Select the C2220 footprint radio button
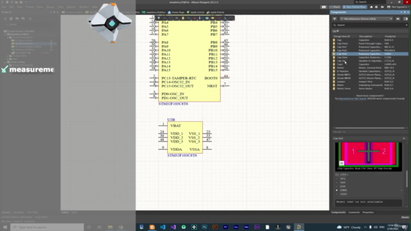The image size is (411, 231). [x=337, y=194]
